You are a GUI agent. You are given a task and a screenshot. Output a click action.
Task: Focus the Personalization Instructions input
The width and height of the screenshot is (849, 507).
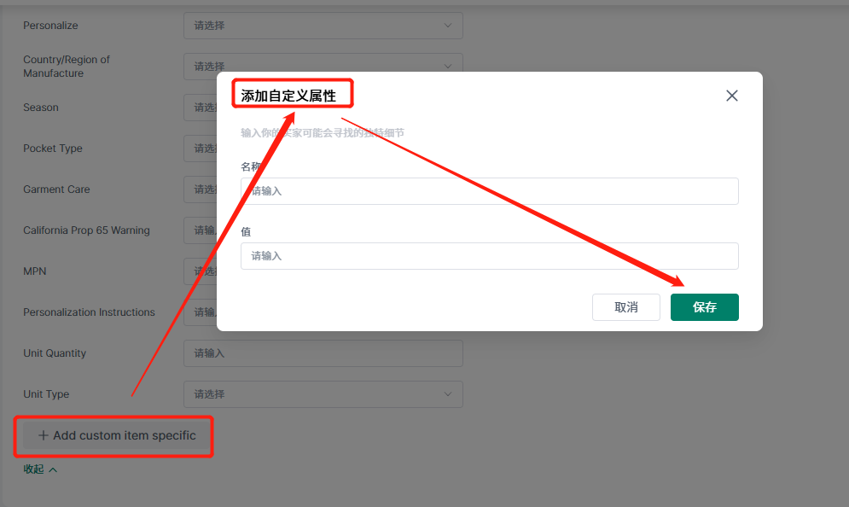tap(201, 312)
